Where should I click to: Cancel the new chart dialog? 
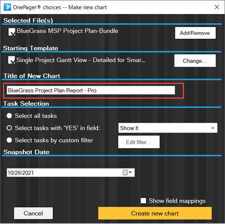pyautogui.click(x=33, y=213)
